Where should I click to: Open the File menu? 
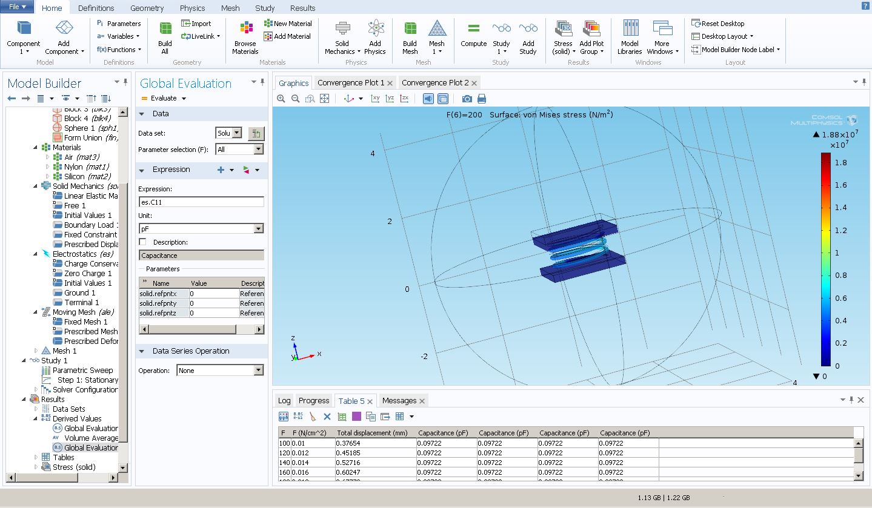(x=18, y=7)
